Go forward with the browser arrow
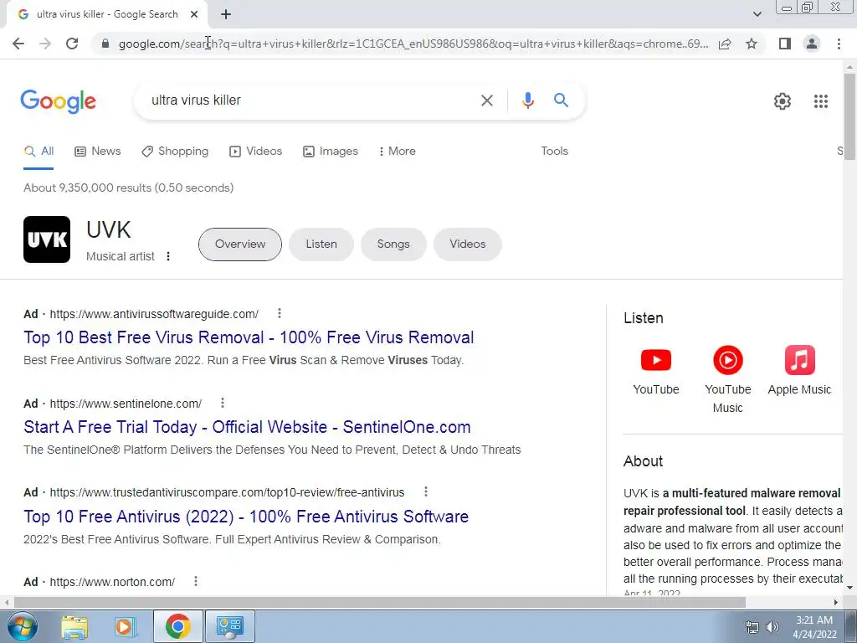This screenshot has width=857, height=643. click(x=45, y=44)
